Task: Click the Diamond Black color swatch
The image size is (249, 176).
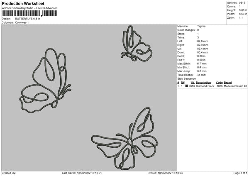Action: 187,86
